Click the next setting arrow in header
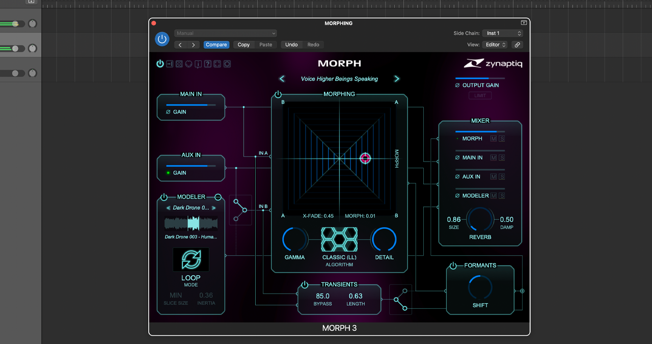This screenshot has width=652, height=344. pos(193,45)
